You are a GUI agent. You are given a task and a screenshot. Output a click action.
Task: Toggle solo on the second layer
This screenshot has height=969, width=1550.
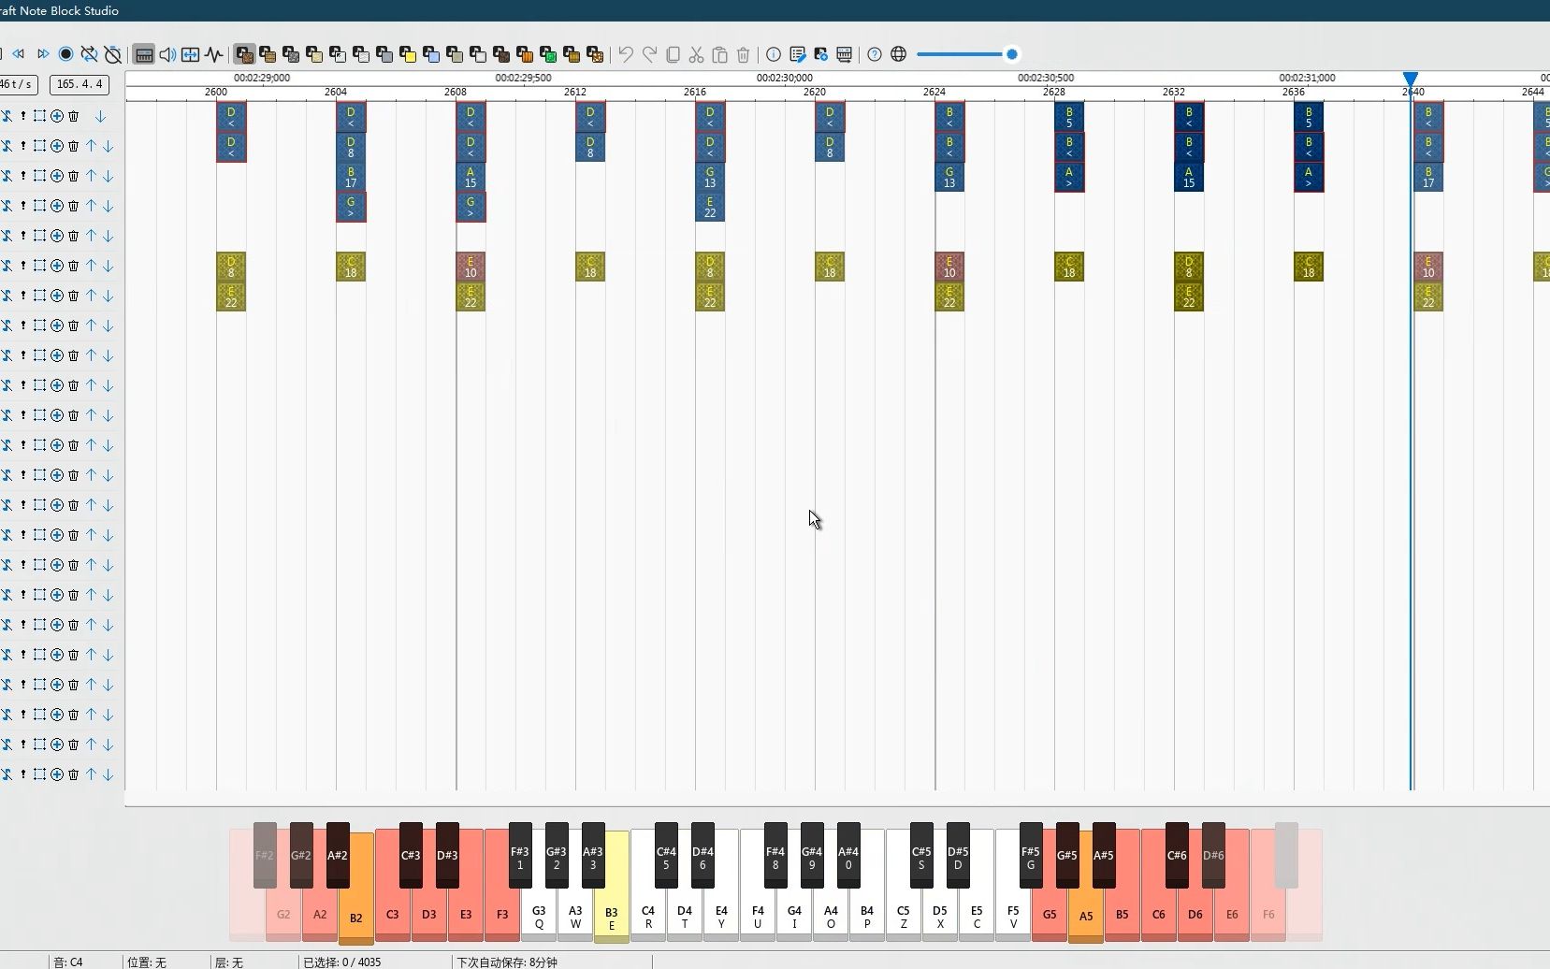coord(23,146)
